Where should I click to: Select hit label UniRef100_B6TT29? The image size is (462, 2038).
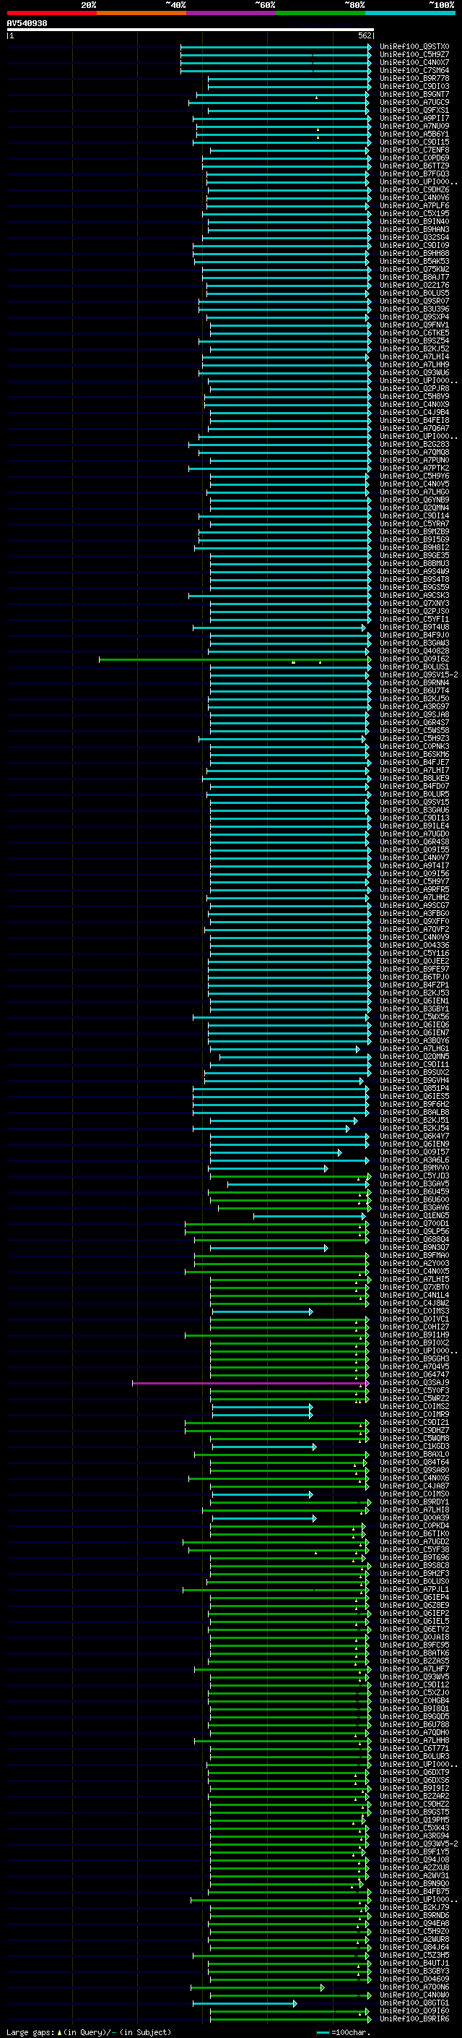point(414,166)
